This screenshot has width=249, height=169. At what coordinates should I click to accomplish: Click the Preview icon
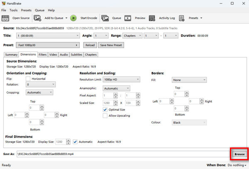128,18
